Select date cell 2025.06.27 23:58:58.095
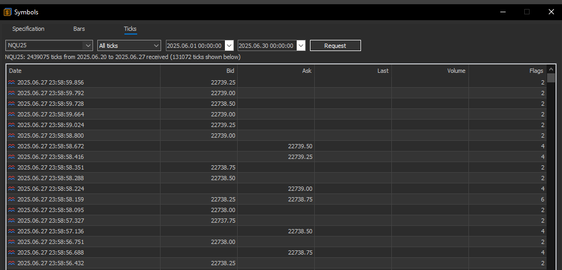Image resolution: width=562 pixels, height=270 pixels. click(51, 210)
